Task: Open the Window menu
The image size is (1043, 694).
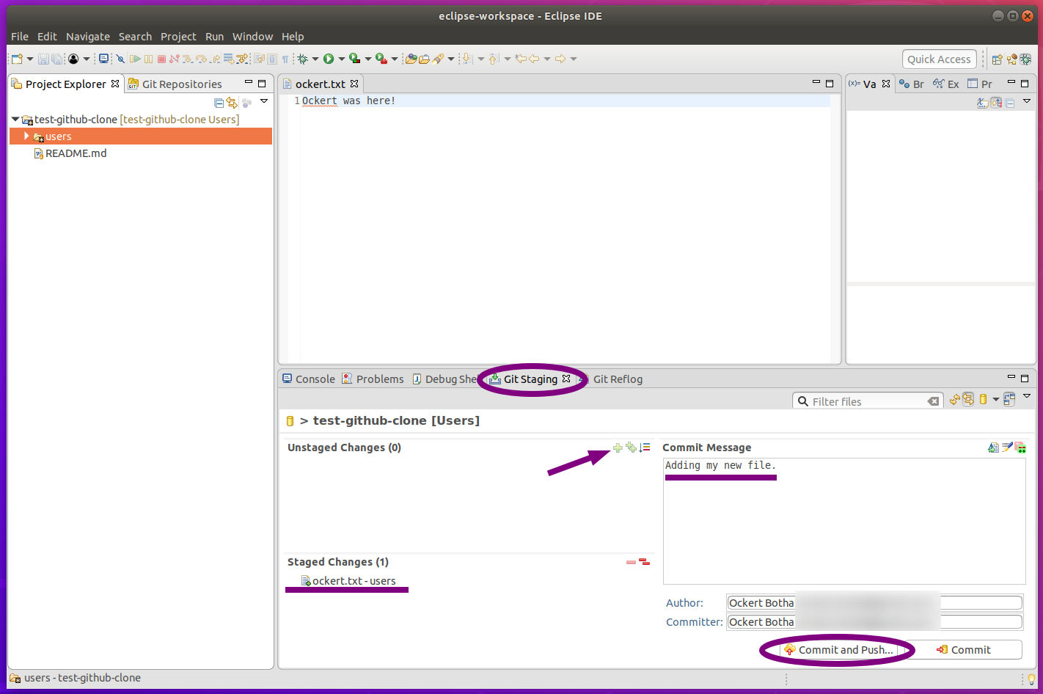Action: coord(252,37)
